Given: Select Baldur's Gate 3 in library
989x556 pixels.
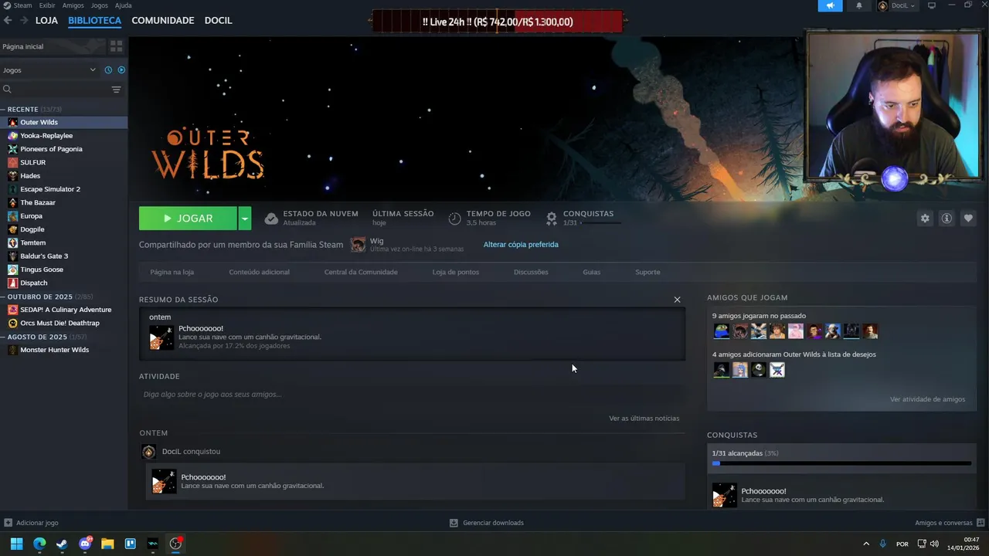Looking at the screenshot, I should [63, 256].
